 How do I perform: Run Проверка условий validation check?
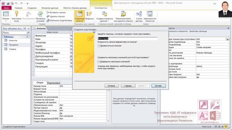click(40, 16)
